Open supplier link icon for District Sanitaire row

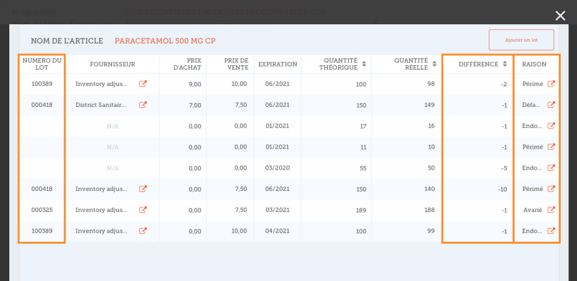pyautogui.click(x=143, y=105)
